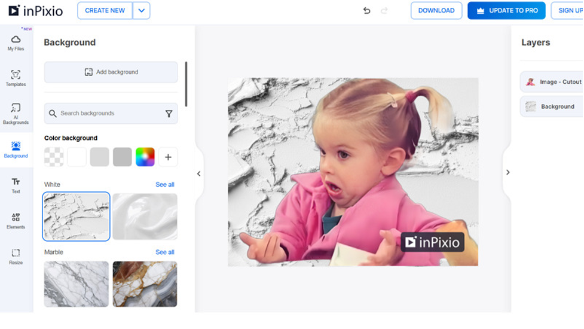This screenshot has height=329, width=584.
Task: Collapse the right Layers panel
Action: pos(507,172)
